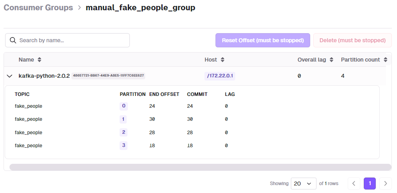This screenshot has width=397, height=193.
Task: Click Reset Offset (must be stopped) button
Action: click(263, 40)
